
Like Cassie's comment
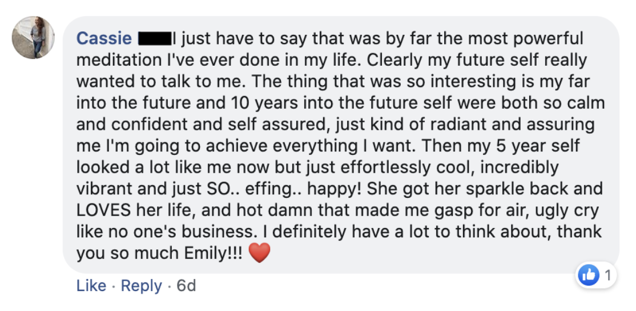(x=91, y=285)
